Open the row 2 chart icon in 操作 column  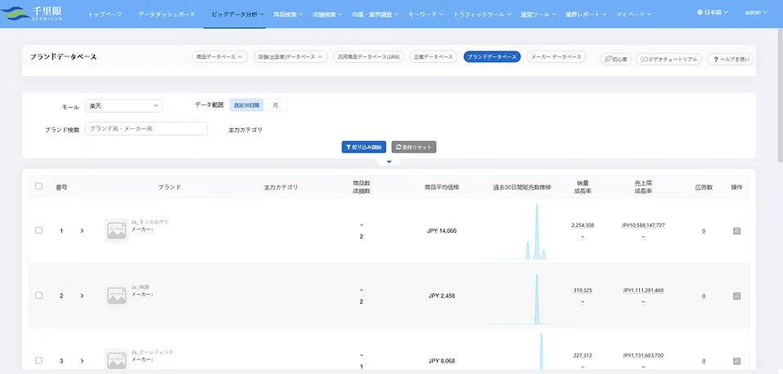point(736,296)
